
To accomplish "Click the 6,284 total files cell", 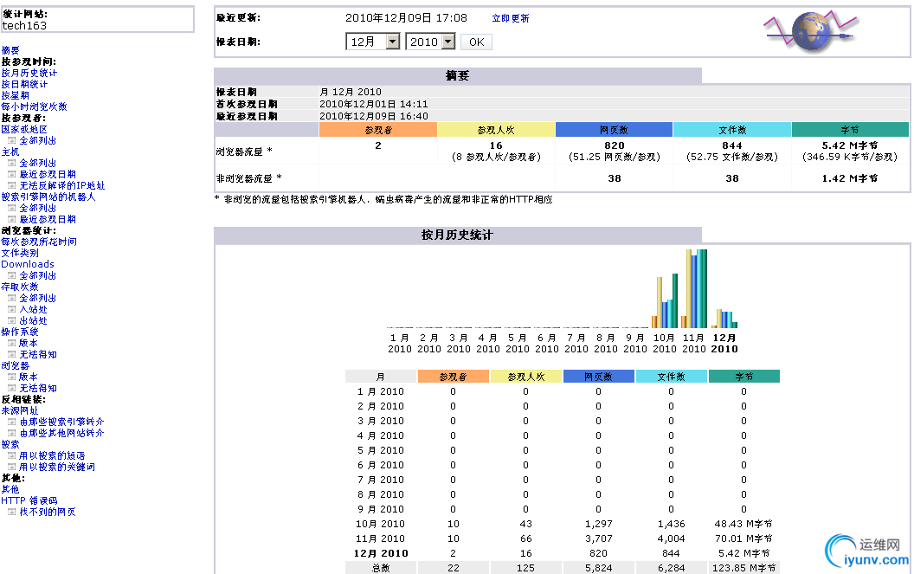I will tap(671, 568).
